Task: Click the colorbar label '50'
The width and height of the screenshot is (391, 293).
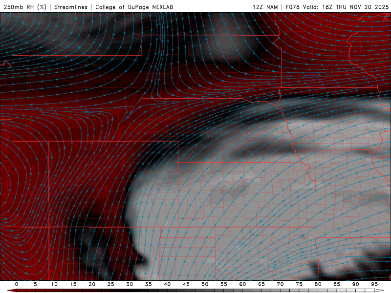Action: click(205, 284)
